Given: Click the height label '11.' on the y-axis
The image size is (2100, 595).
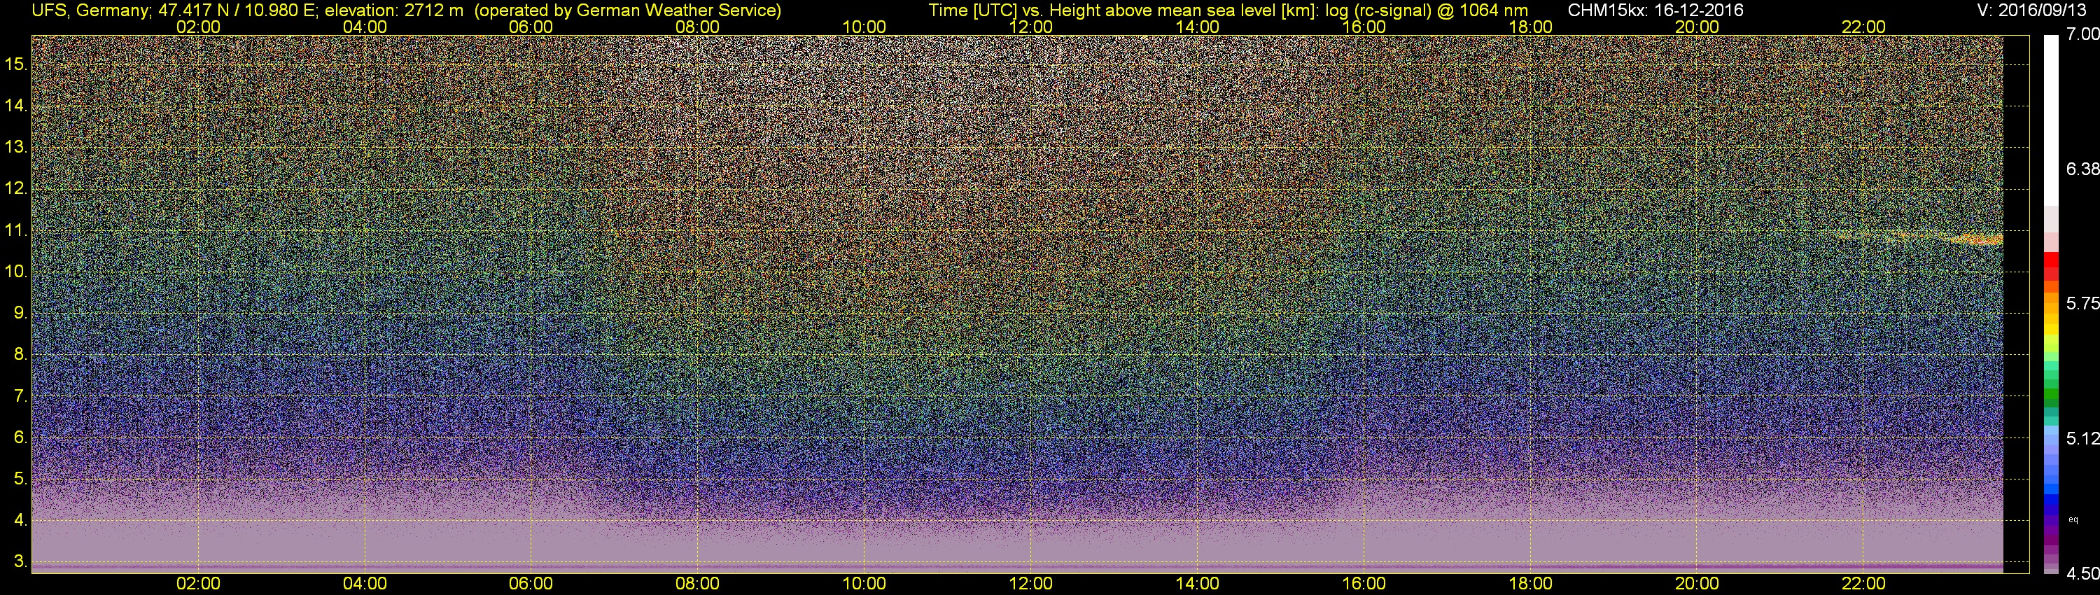Looking at the screenshot, I should click(15, 230).
